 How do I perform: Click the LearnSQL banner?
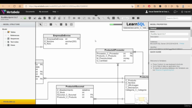click(135, 24)
